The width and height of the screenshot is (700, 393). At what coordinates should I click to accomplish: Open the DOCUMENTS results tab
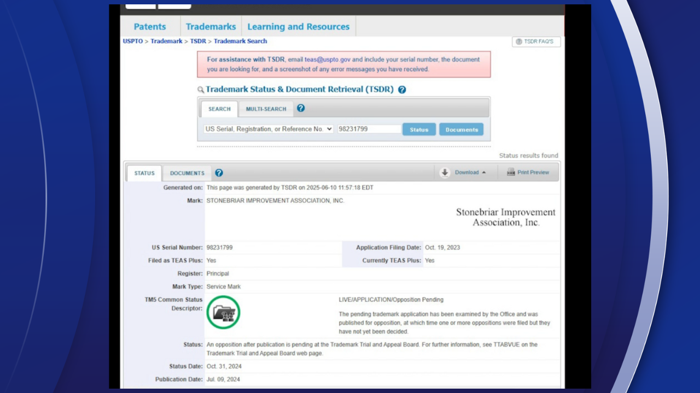(187, 173)
